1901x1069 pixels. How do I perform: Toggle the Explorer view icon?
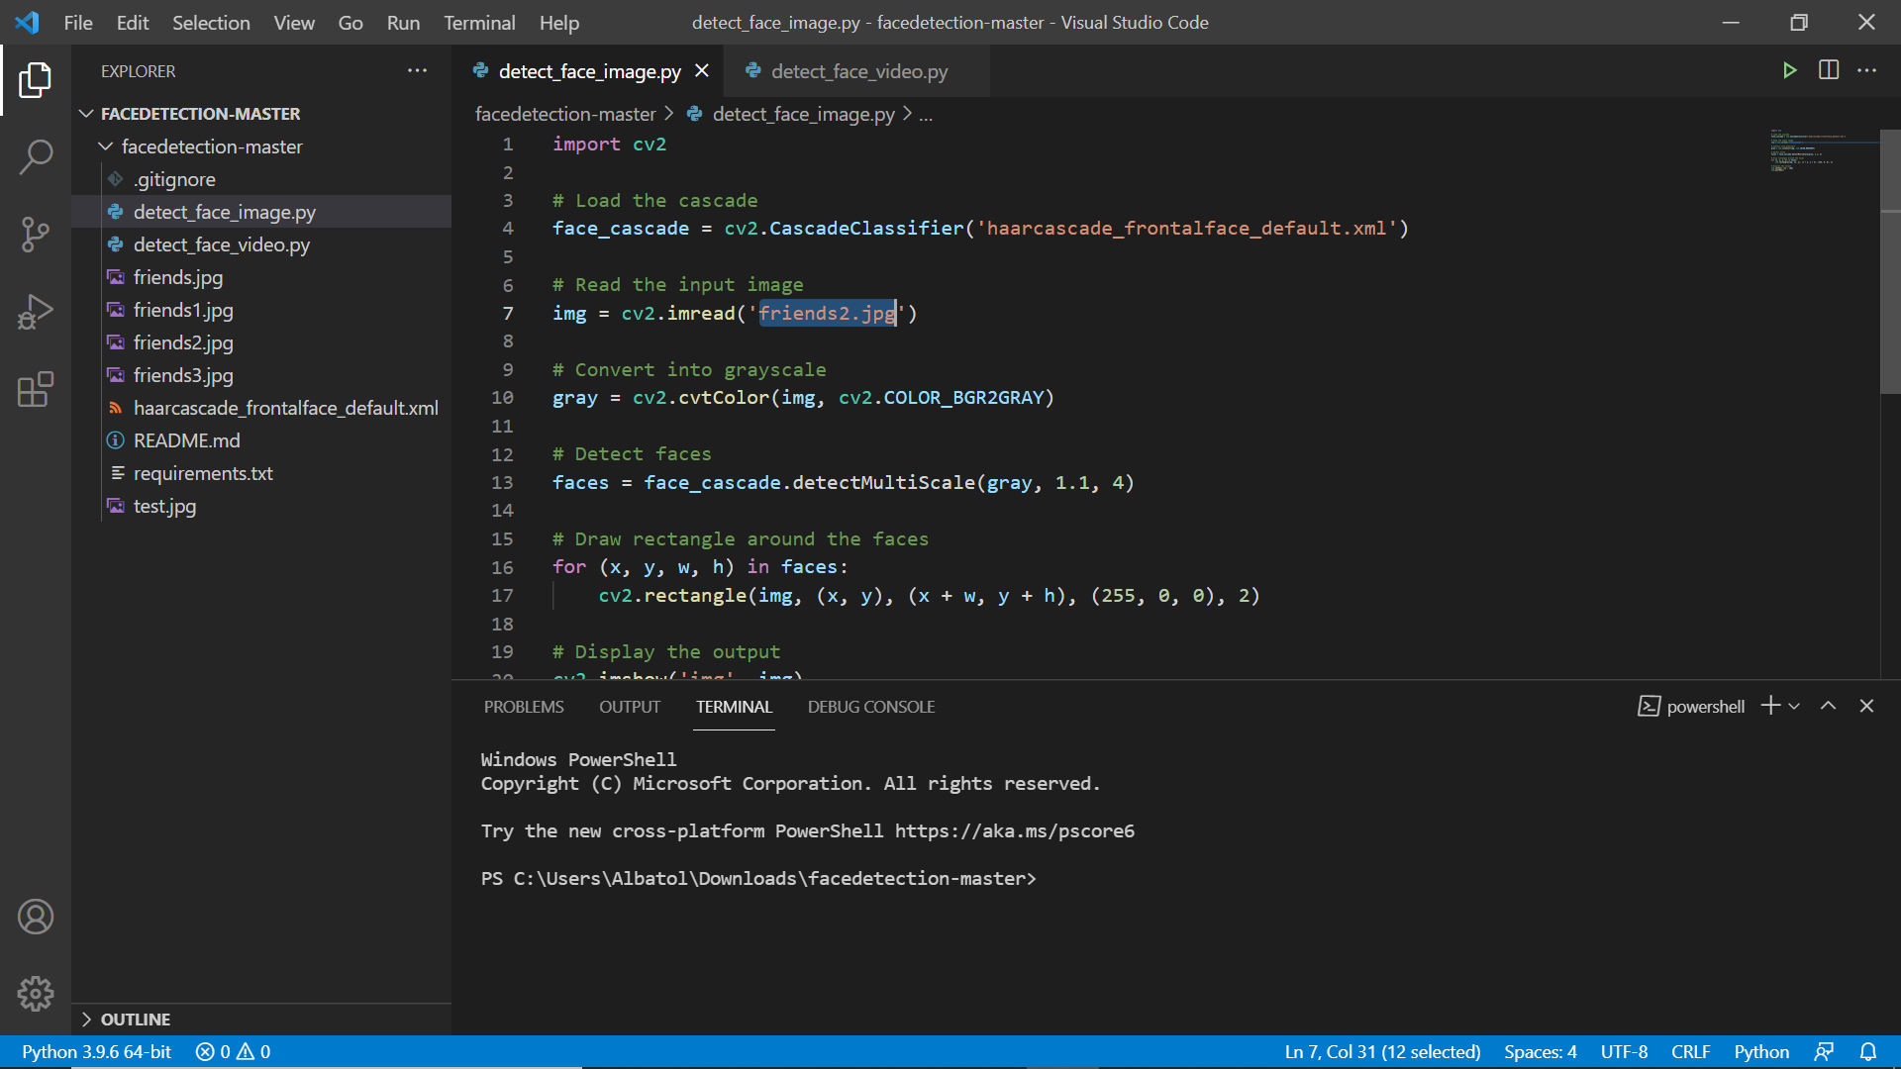coord(36,79)
